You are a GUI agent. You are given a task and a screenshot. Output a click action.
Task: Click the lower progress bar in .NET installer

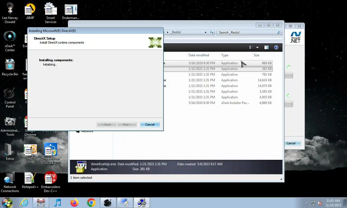pyautogui.click(x=288, y=104)
